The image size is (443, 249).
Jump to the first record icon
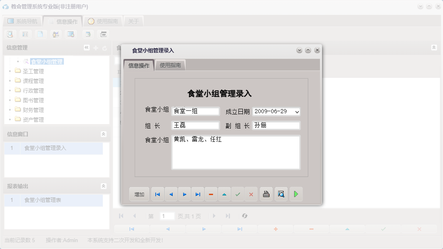[157, 194]
